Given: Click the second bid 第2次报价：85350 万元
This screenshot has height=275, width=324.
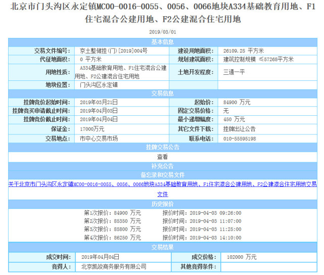Looking at the screenshot, I should [112, 221].
